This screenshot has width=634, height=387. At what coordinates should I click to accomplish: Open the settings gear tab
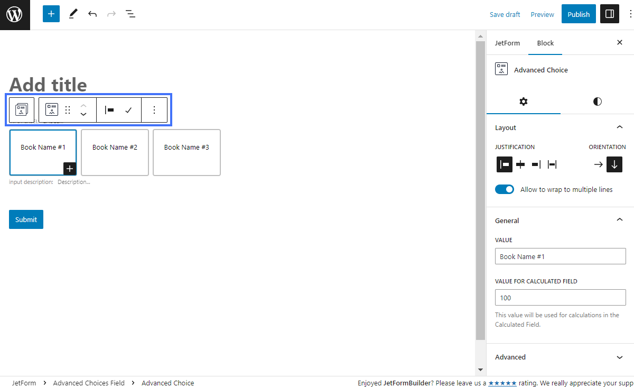tap(524, 102)
